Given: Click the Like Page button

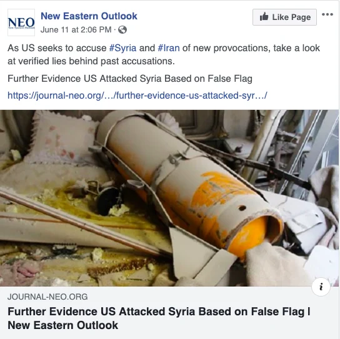Looking at the screenshot, I should 284,17.
